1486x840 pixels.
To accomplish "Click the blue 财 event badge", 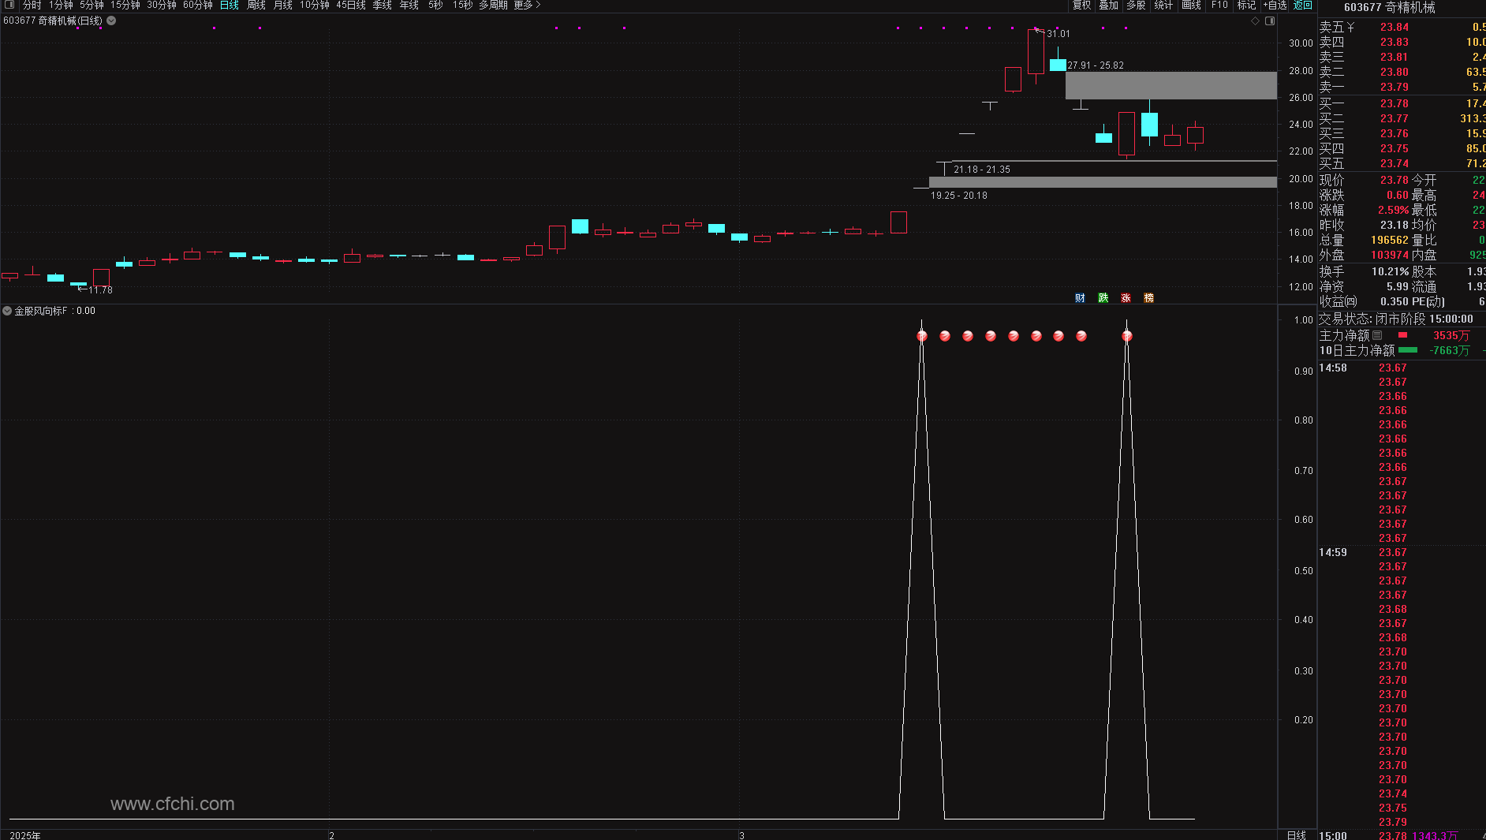I will click(x=1080, y=297).
